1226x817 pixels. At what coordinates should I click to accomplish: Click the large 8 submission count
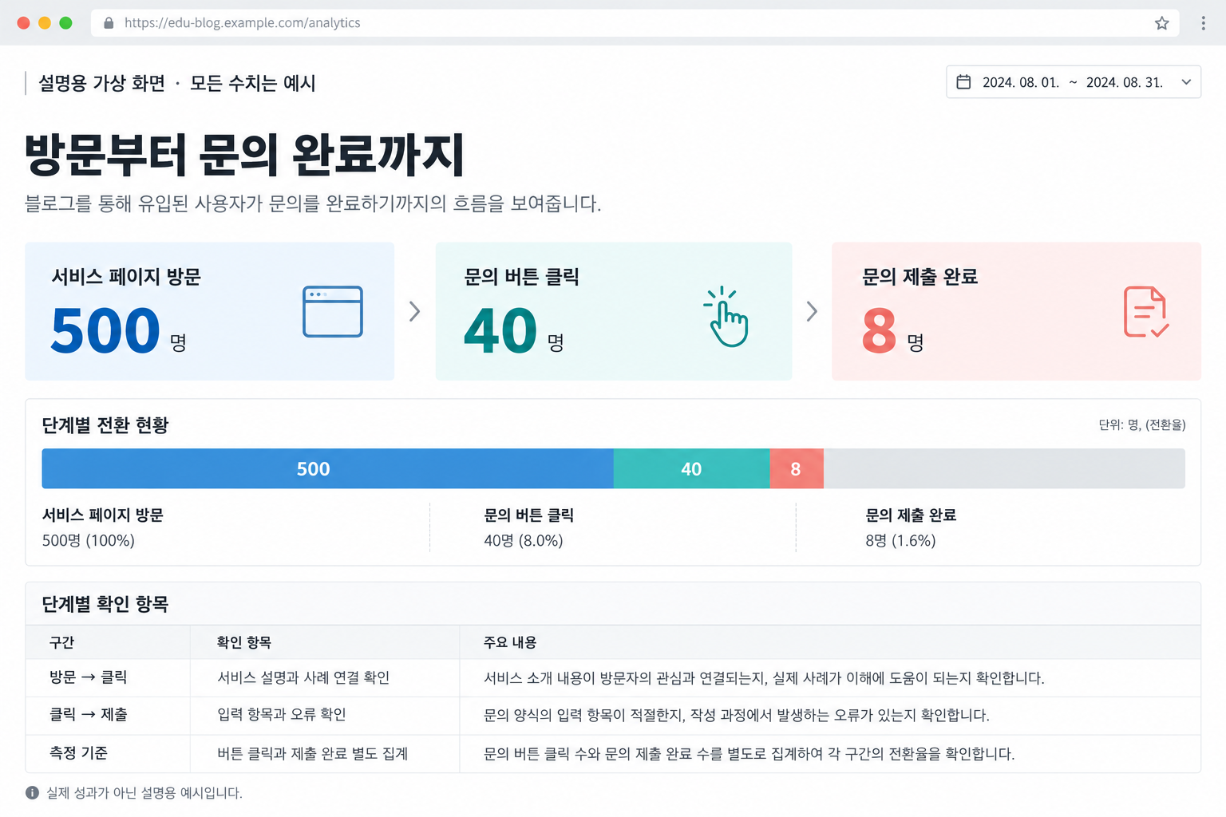tap(880, 330)
